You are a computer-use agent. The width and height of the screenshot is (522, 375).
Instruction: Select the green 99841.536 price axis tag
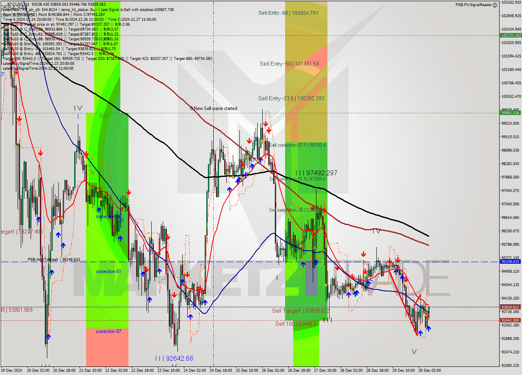511,113
